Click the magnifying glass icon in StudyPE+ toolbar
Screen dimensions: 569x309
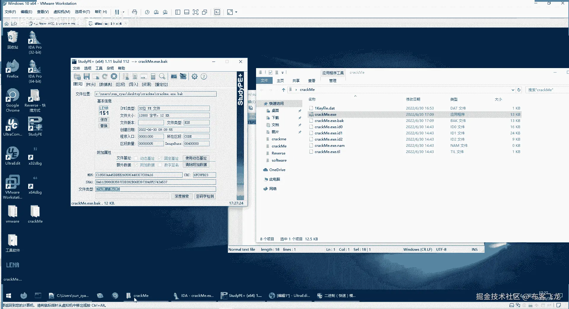point(162,77)
